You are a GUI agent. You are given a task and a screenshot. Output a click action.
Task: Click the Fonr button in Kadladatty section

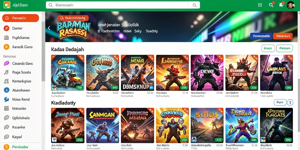(x=280, y=102)
